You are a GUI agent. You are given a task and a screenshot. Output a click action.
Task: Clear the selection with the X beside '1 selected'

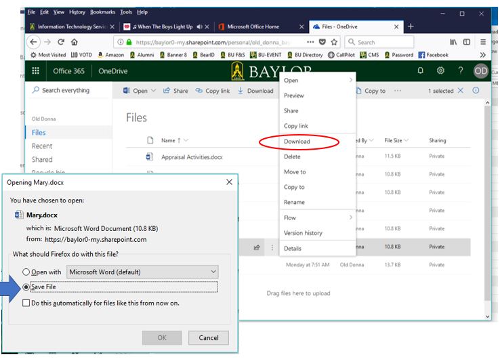coord(461,91)
